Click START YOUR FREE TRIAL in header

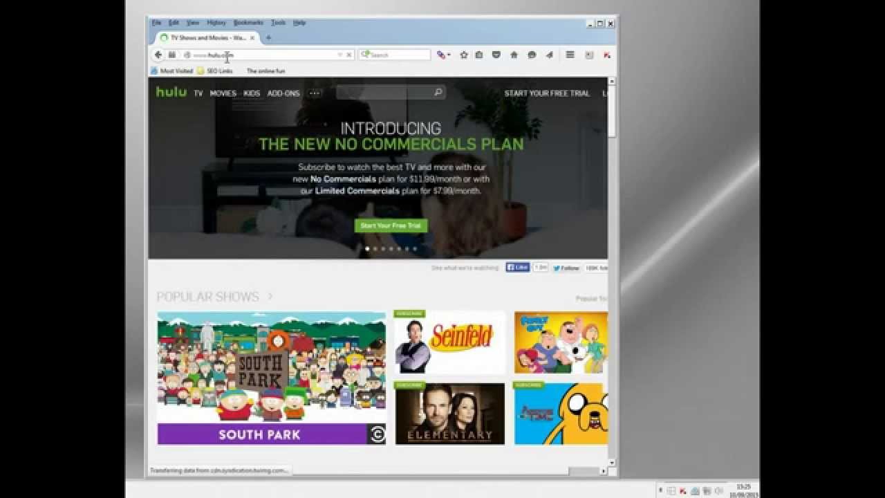547,93
